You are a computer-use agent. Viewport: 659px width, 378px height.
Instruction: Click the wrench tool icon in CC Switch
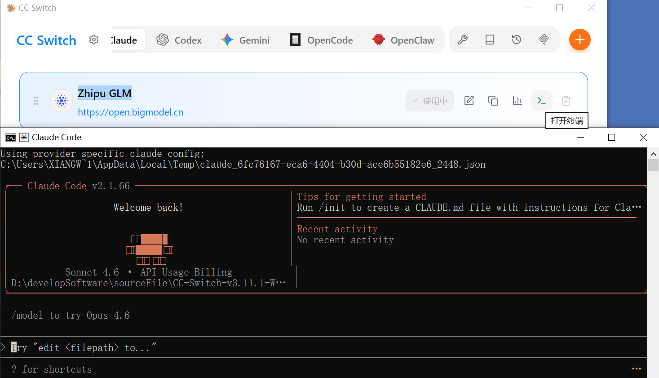coord(463,40)
